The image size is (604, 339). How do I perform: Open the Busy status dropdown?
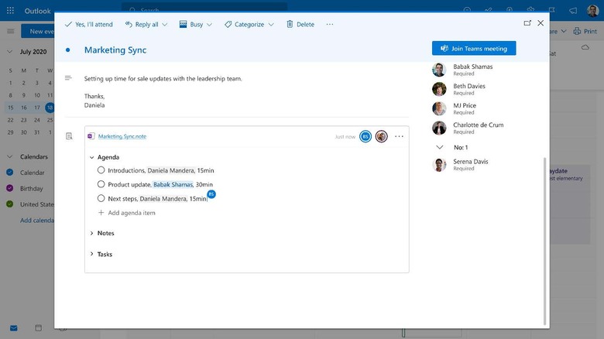(196, 24)
